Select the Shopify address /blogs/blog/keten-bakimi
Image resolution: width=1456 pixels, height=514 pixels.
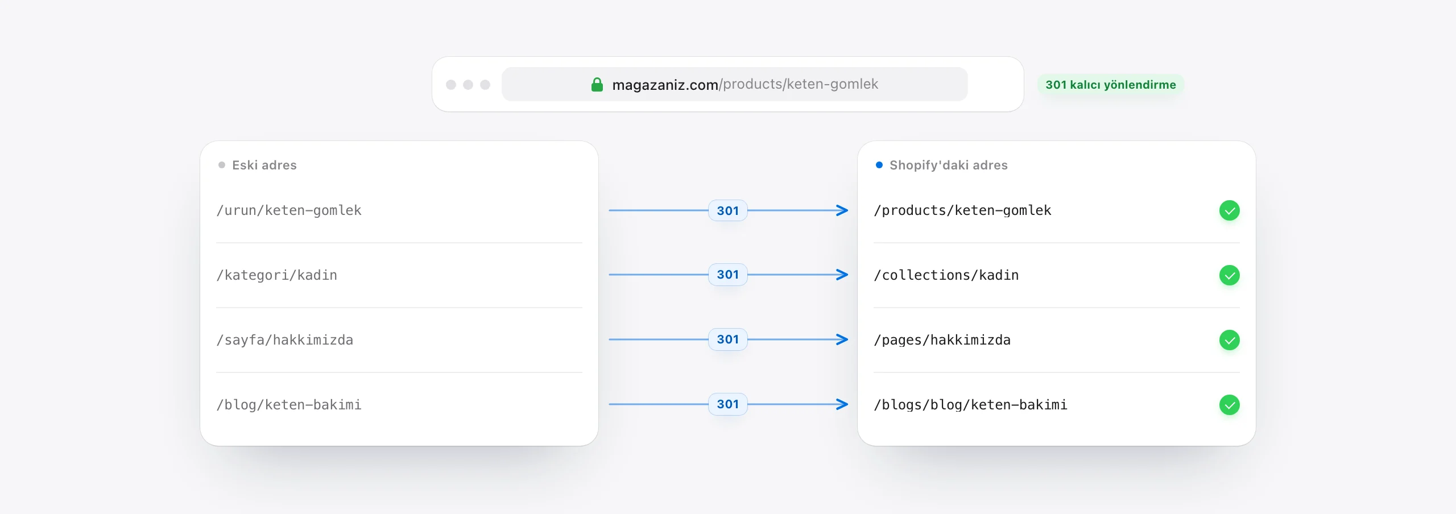point(970,405)
